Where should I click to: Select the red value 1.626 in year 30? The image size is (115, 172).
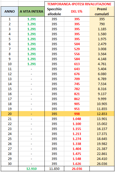77,164
